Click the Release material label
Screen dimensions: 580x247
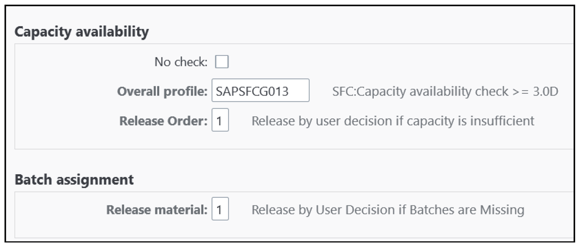click(157, 210)
